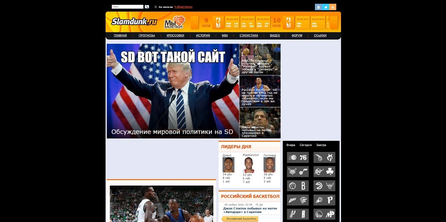Screen dimensions: 446x222
Task: Click the search magnifier button
Action: click(x=147, y=7)
